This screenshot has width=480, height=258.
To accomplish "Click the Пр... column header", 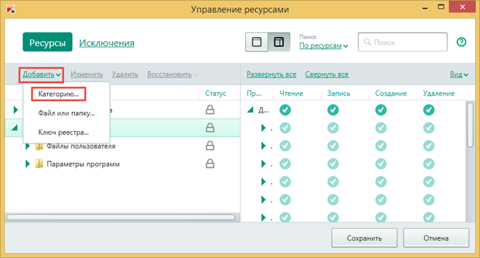I will click(254, 93).
